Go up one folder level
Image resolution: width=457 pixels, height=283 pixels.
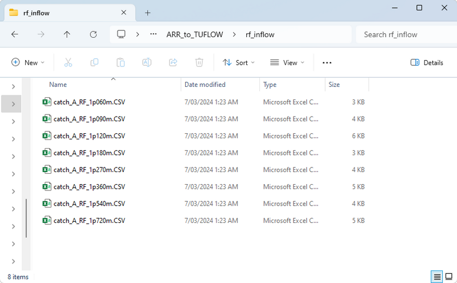(x=67, y=34)
